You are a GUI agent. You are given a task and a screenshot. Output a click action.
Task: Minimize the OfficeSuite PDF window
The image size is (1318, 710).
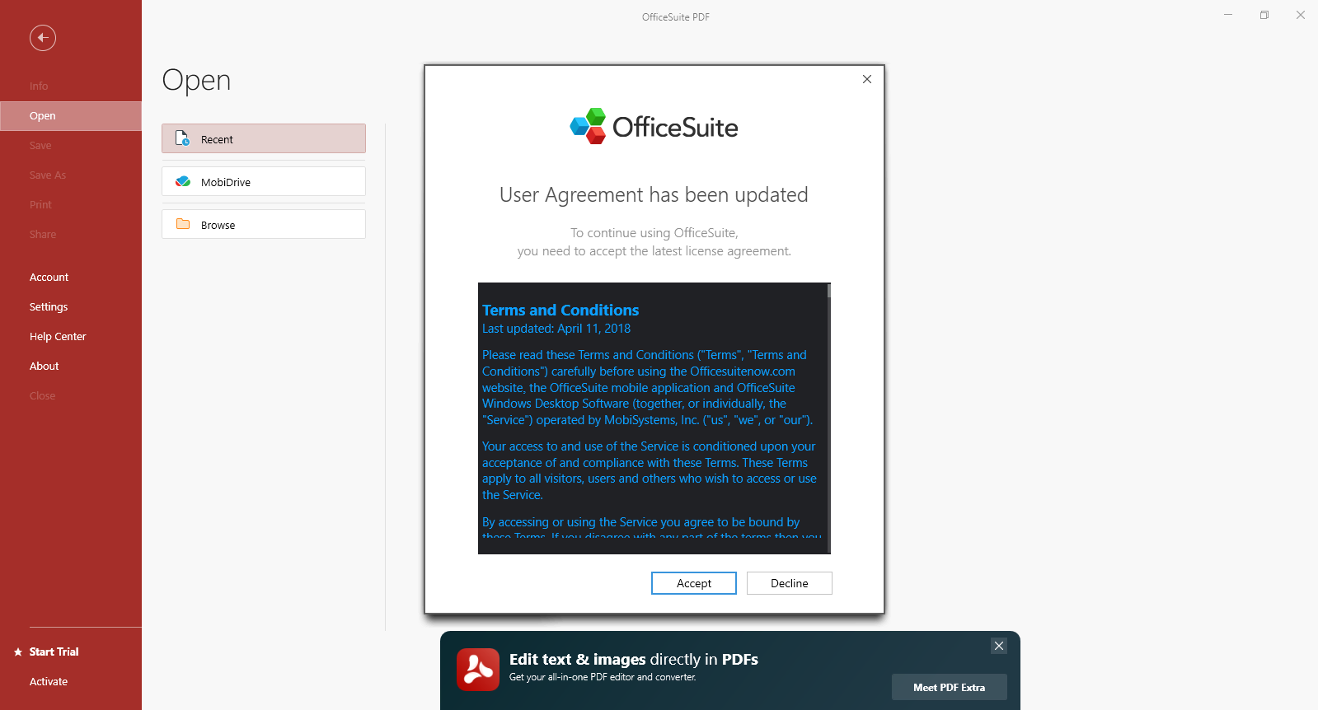[1228, 15]
